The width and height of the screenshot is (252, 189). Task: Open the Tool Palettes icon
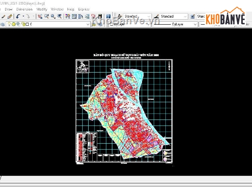[81, 16]
